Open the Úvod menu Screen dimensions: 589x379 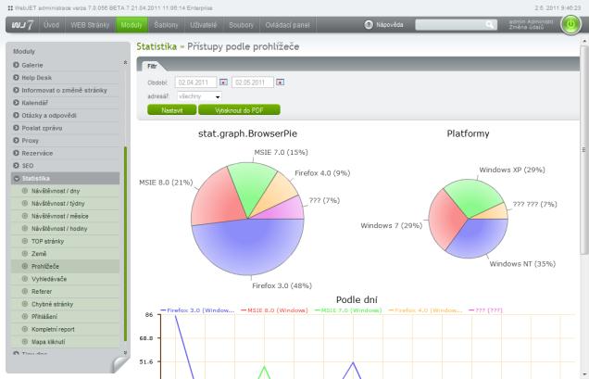click(x=51, y=25)
